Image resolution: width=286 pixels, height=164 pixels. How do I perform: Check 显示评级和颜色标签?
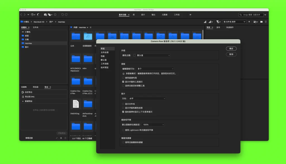[123, 108]
